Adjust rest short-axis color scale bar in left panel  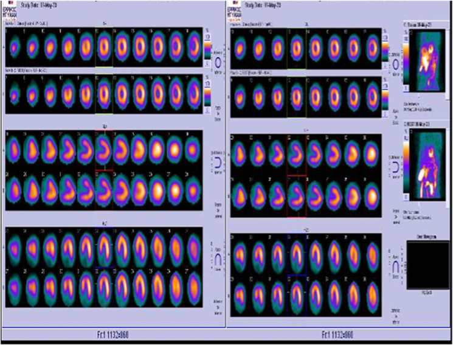pos(207,96)
